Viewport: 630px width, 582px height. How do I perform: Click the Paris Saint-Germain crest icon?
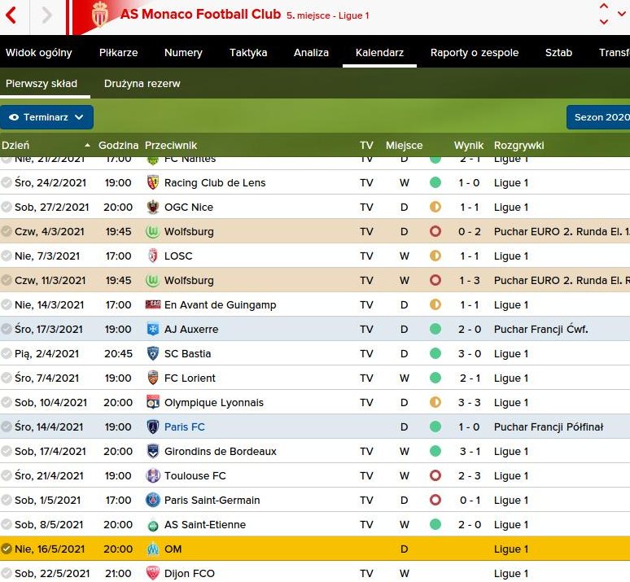[152, 500]
